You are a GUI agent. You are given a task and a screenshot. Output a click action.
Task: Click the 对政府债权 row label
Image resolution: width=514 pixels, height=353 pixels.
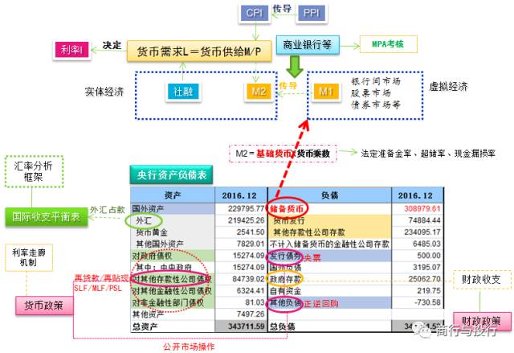[x=152, y=256]
